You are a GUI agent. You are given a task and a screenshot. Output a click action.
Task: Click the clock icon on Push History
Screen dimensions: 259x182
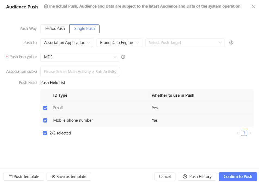185,177
